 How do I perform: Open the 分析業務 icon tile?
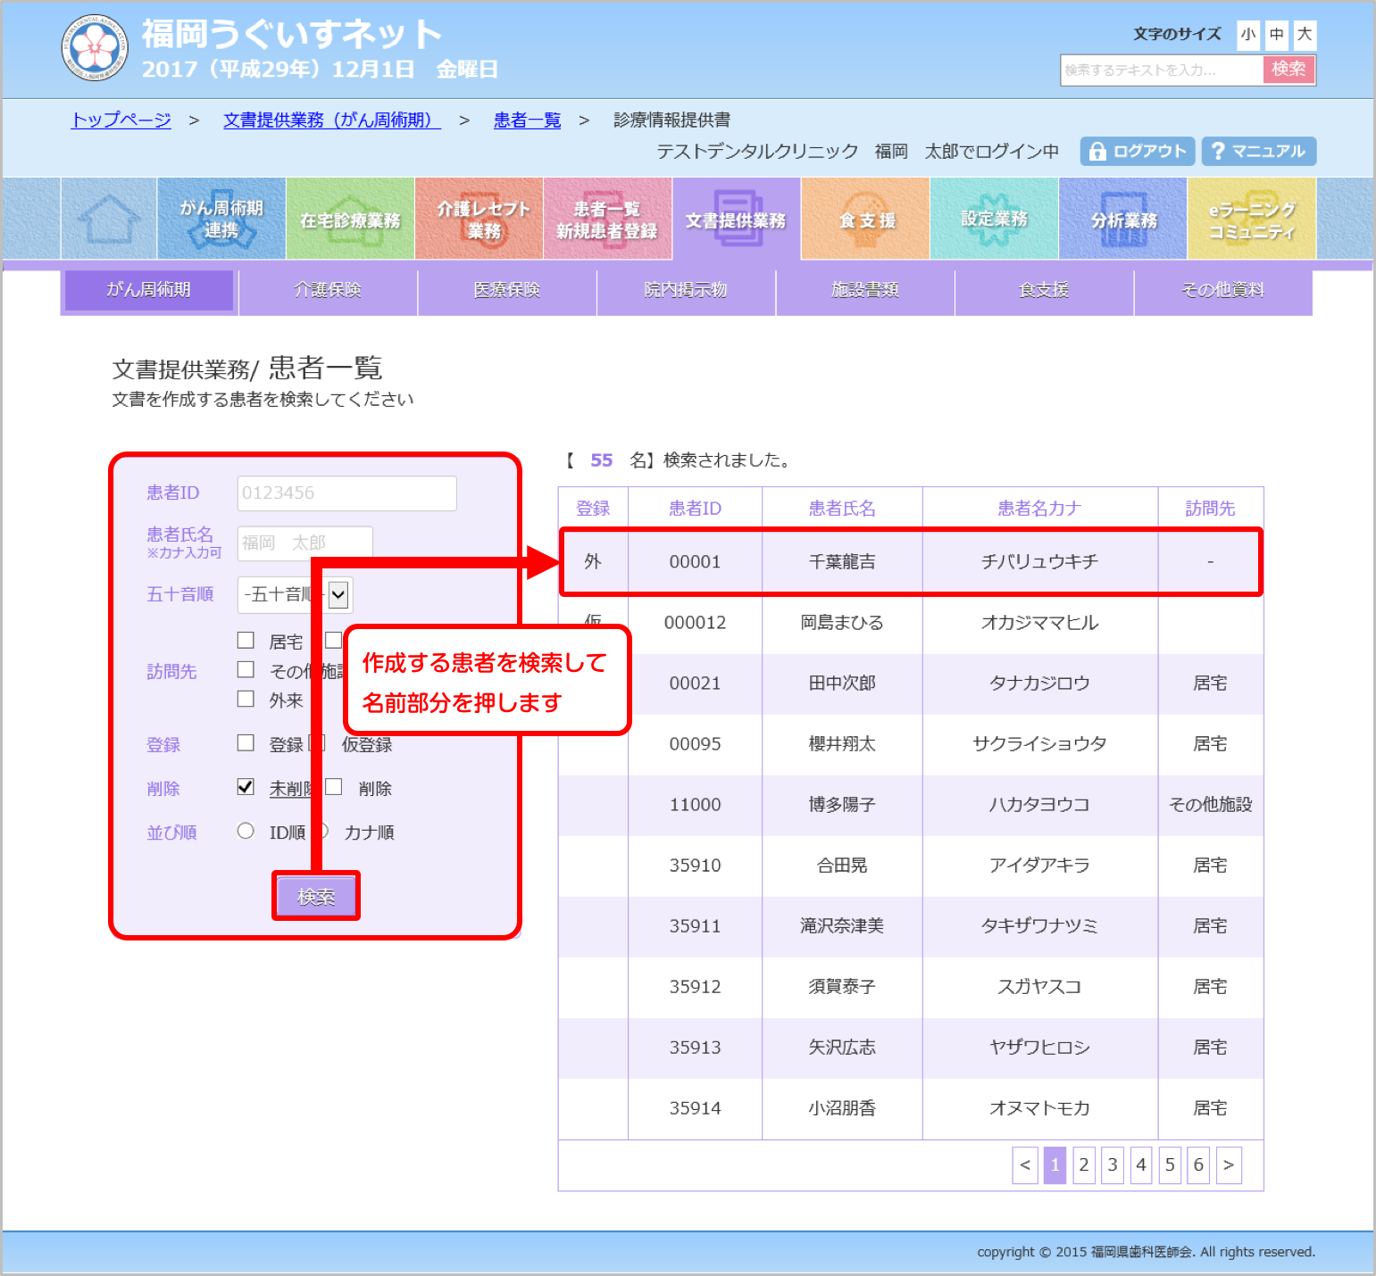(x=1122, y=219)
